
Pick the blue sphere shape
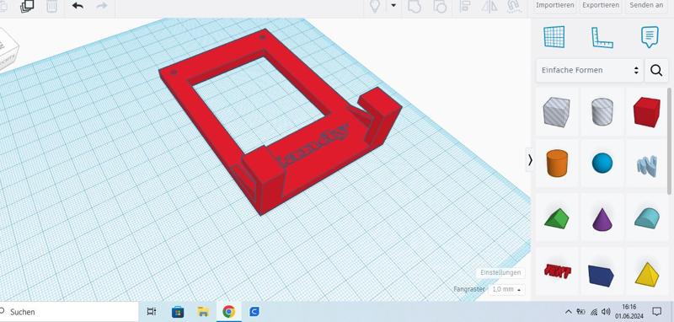(602, 164)
